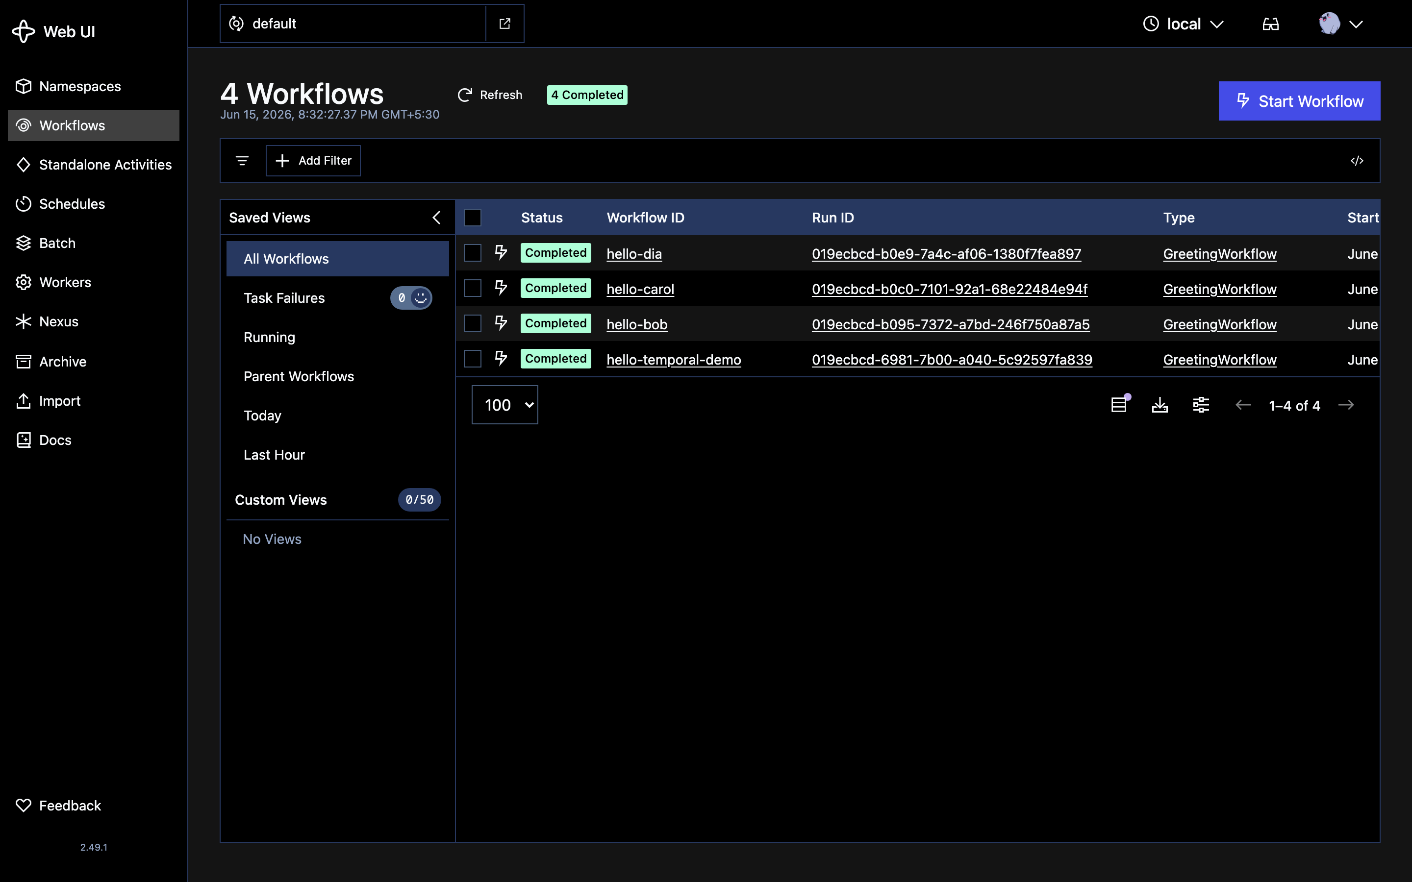Go to Standalone Activities section
This screenshot has width=1412, height=882.
coord(93,165)
